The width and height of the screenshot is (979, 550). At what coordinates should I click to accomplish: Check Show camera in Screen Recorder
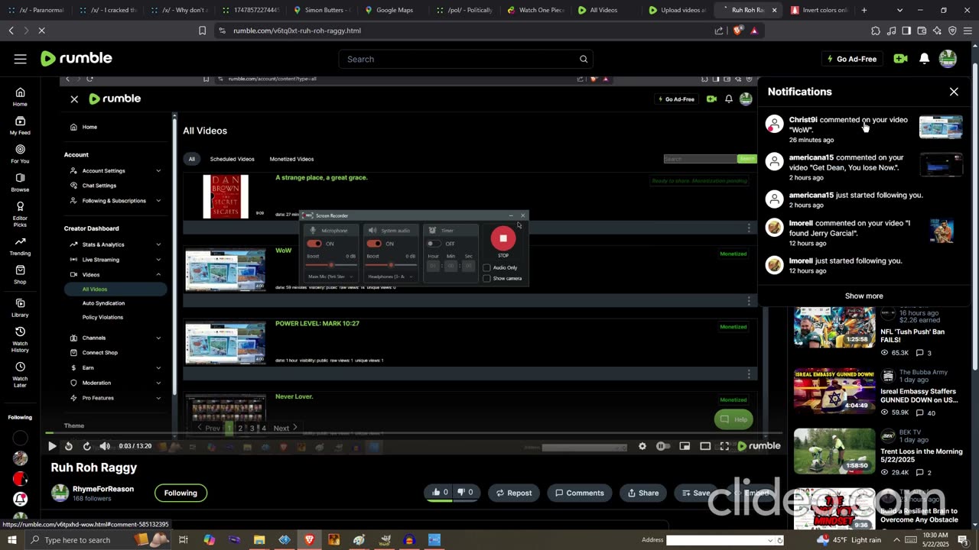486,278
